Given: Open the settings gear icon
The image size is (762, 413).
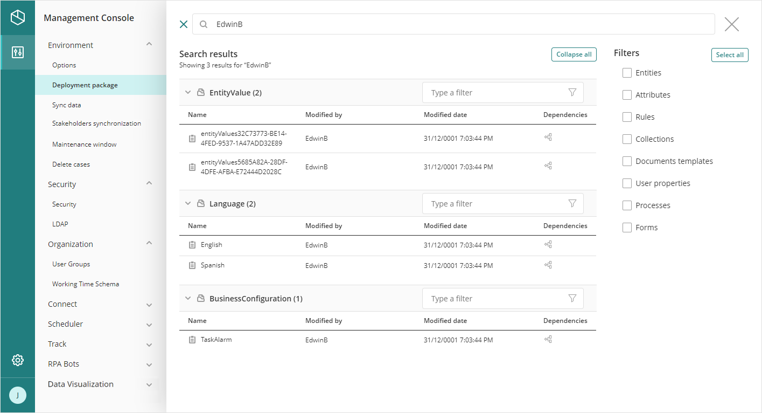Looking at the screenshot, I should [x=18, y=360].
